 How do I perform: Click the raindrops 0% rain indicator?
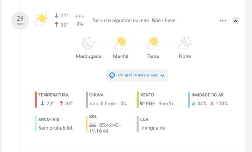point(79,20)
